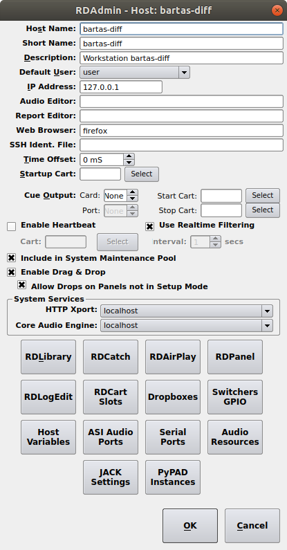287x550 pixels.
Task: Open RDLibrary configuration
Action: [x=48, y=357]
